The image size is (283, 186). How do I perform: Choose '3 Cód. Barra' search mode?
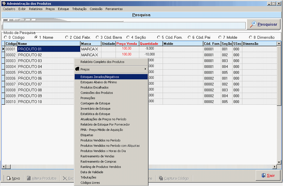pyautogui.click(x=97, y=37)
